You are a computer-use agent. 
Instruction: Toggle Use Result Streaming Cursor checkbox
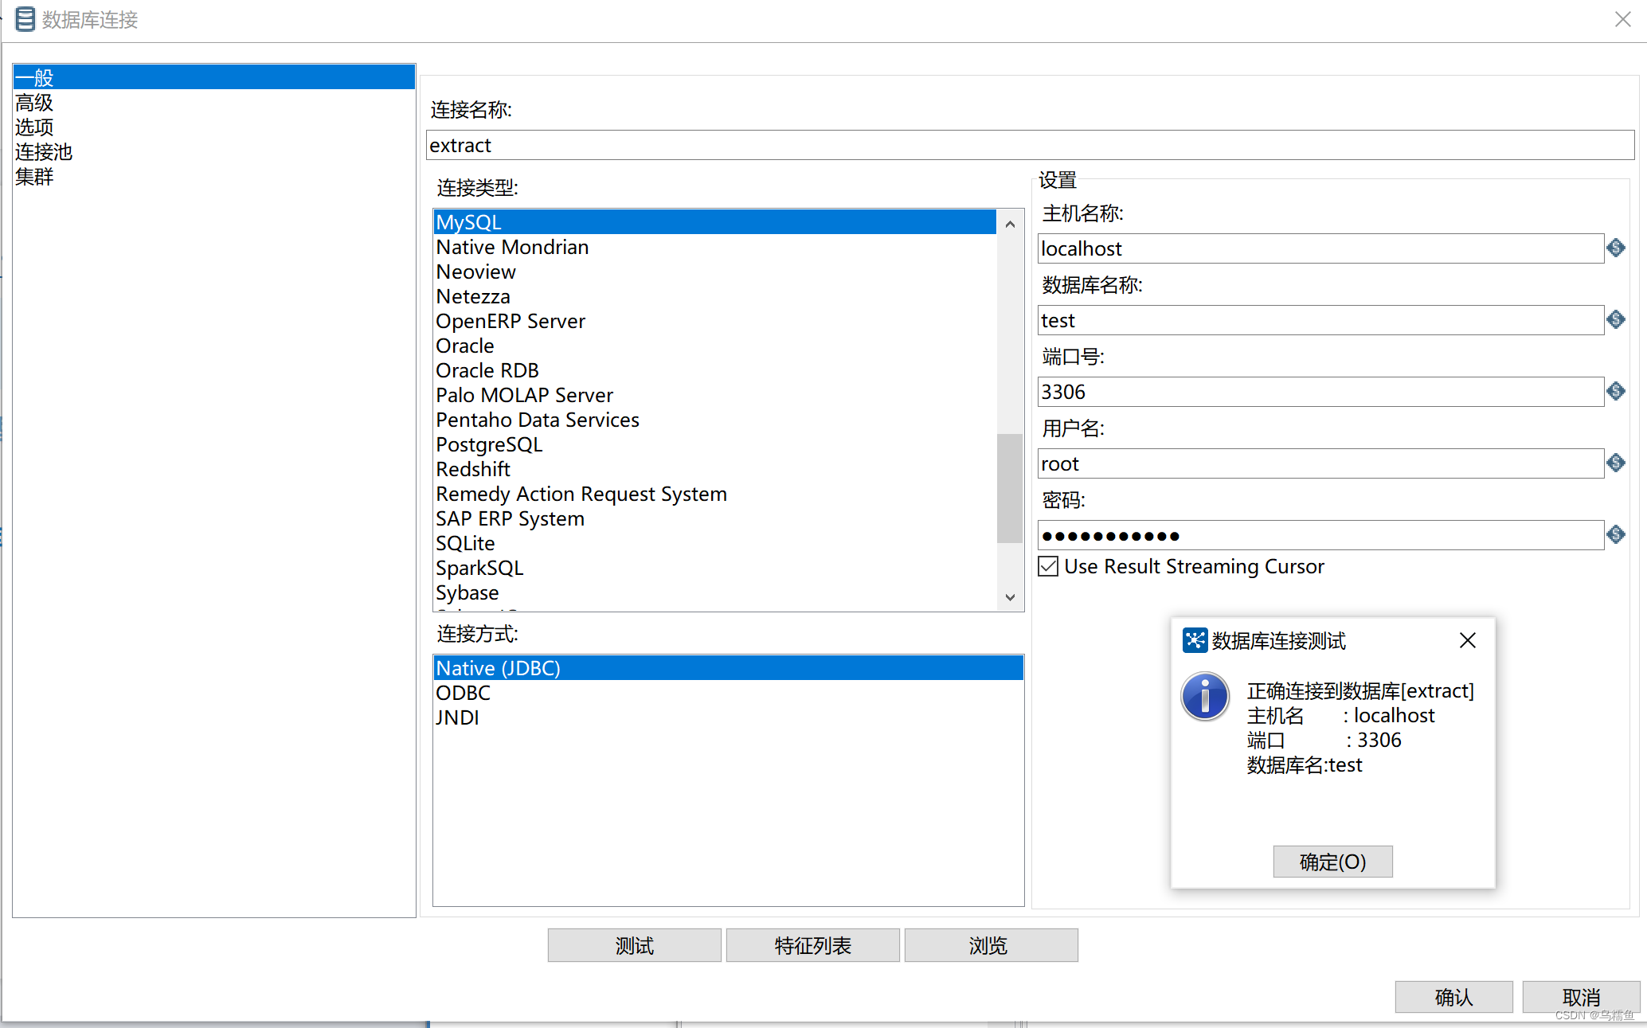1049,566
